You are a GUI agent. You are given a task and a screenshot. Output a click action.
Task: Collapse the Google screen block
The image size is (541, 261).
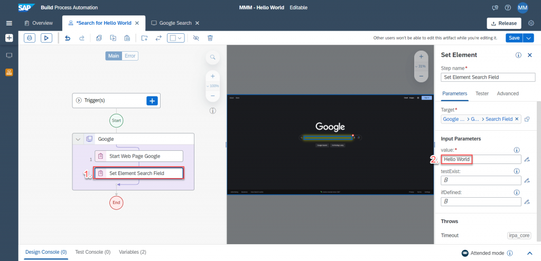coord(78,139)
